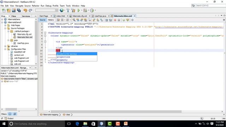Collapse the Configuration Files node
This screenshot has width=226, height=127.
coord(5,49)
